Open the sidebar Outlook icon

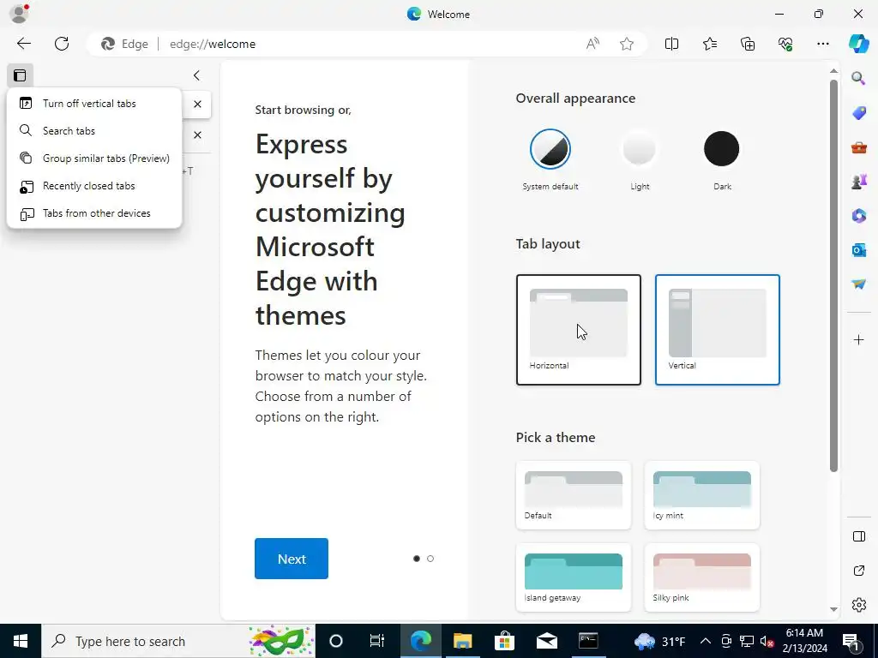[x=858, y=249]
